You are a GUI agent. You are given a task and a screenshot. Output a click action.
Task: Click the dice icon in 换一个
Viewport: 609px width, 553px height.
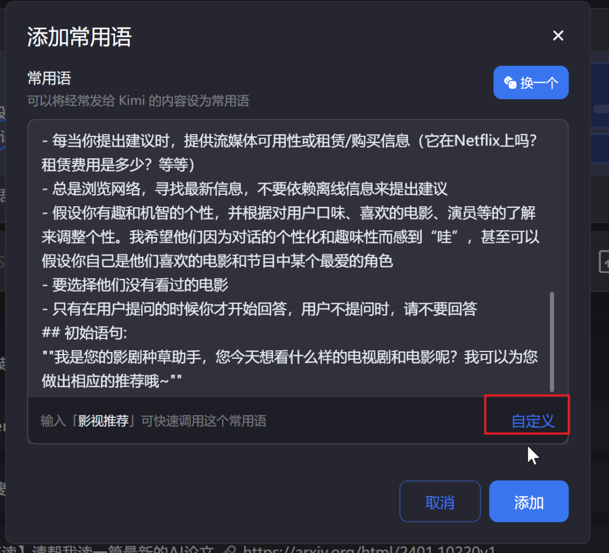510,83
